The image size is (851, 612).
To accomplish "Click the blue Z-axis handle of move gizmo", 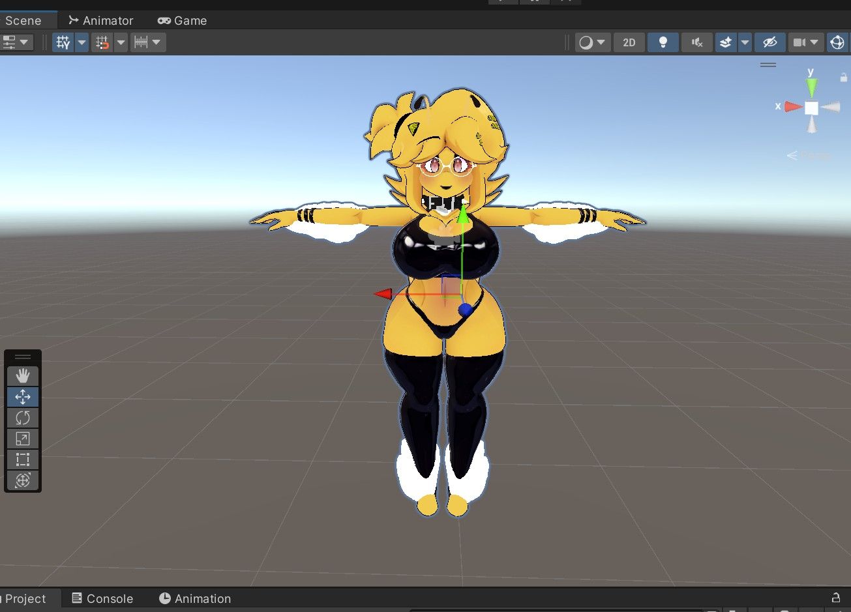I will [x=465, y=310].
